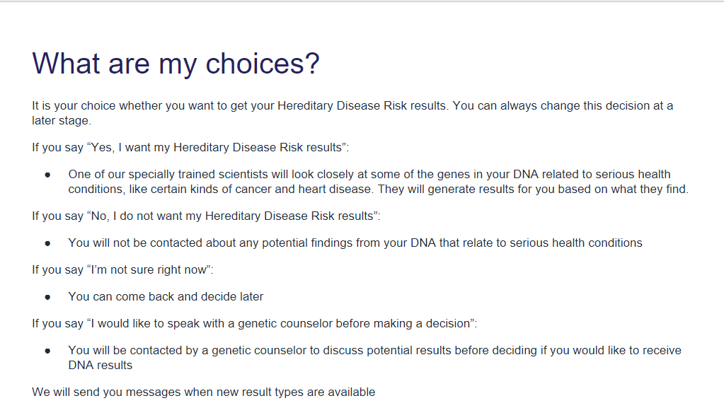
Task: Click the sentence "We will send you messages"
Action: 203,392
